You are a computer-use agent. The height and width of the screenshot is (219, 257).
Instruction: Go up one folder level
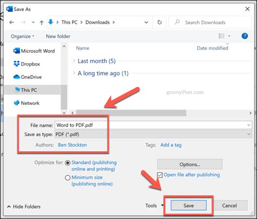(42, 22)
